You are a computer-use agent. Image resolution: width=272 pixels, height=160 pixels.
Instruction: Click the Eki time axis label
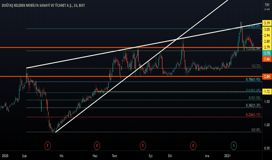click(170, 156)
